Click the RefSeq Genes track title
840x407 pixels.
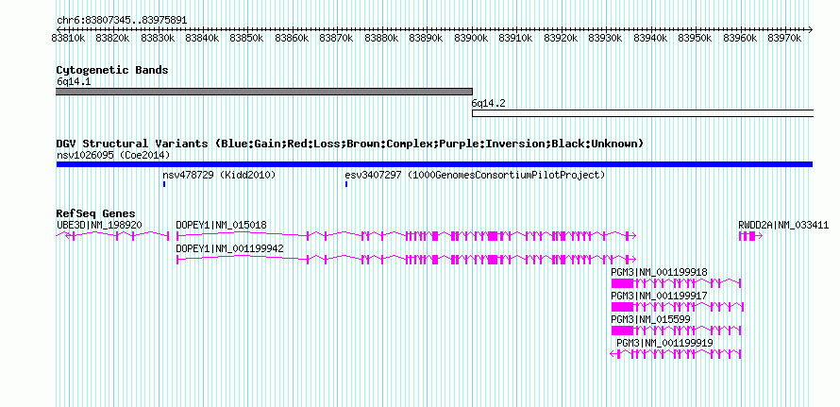click(x=96, y=214)
